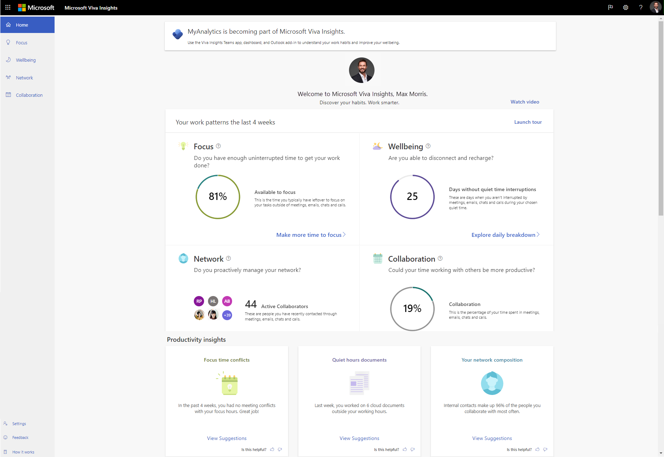This screenshot has height=457, width=664.
Task: Thumbs down Your network composition card
Action: tap(545, 449)
